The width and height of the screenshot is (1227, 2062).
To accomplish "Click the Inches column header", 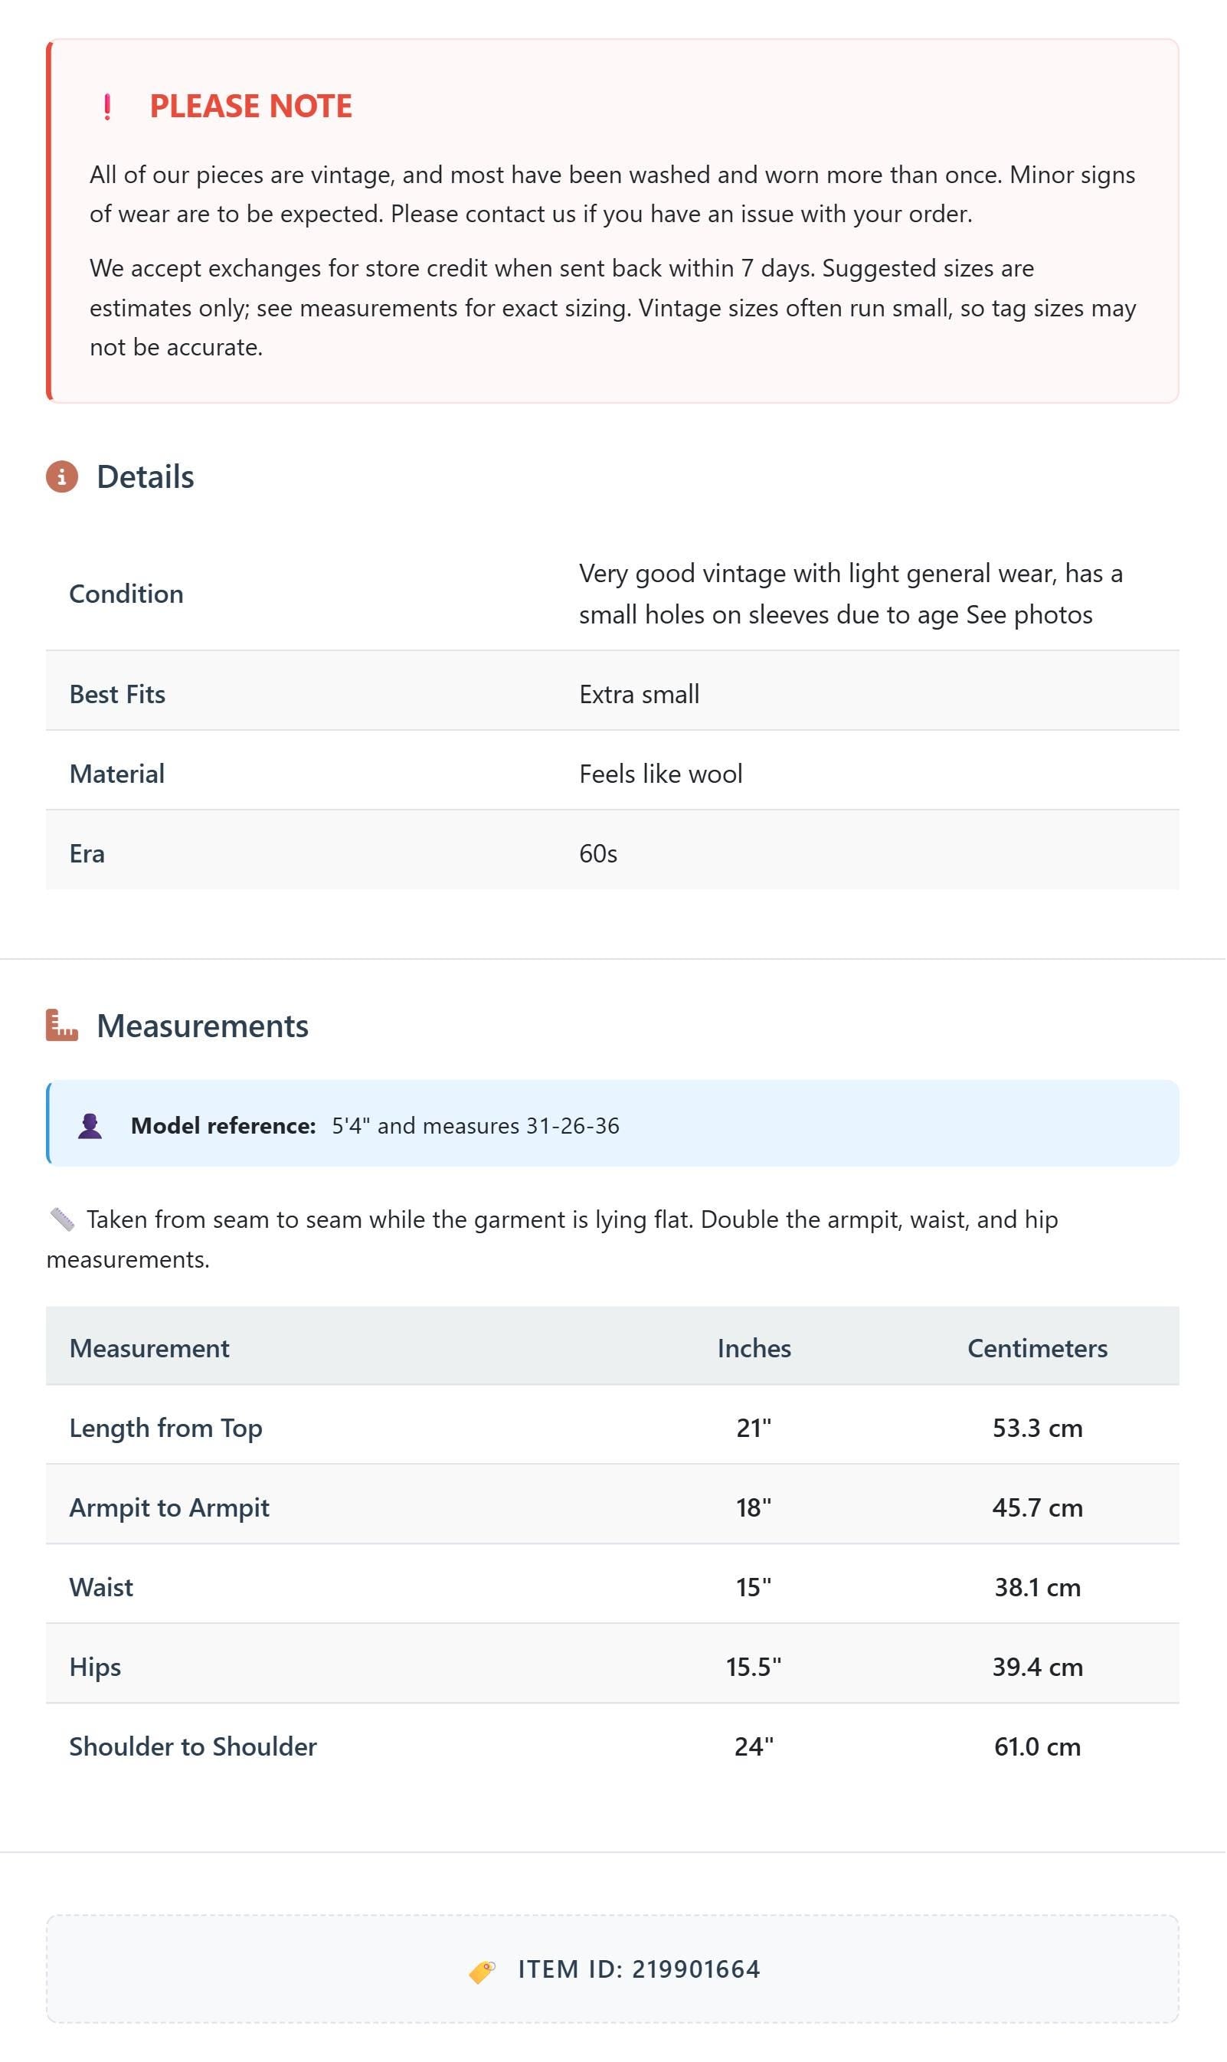I will pos(754,1347).
